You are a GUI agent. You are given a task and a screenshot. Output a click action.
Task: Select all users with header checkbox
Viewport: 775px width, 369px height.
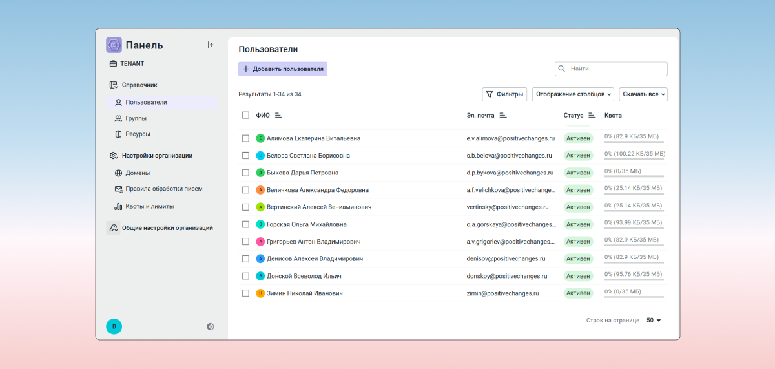pyautogui.click(x=245, y=116)
